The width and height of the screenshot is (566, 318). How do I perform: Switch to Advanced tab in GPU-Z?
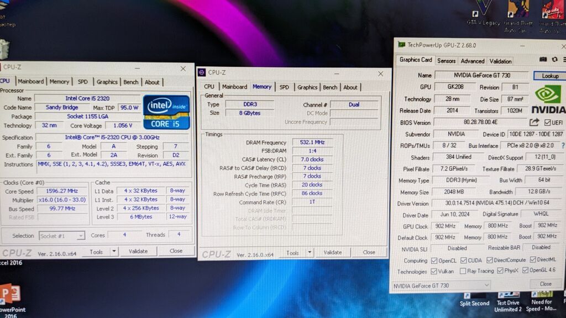(x=473, y=61)
